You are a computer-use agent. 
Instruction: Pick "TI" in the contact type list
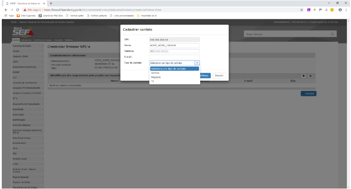(153, 81)
